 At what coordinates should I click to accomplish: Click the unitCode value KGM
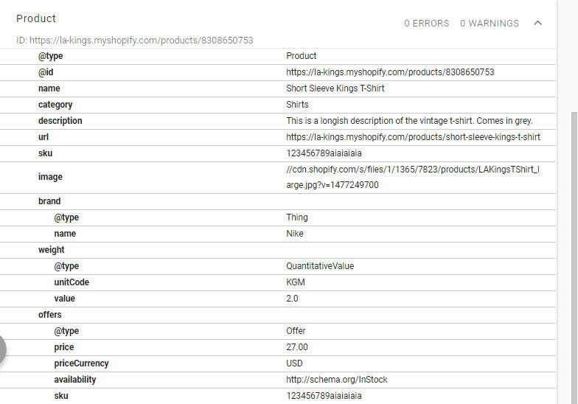295,282
